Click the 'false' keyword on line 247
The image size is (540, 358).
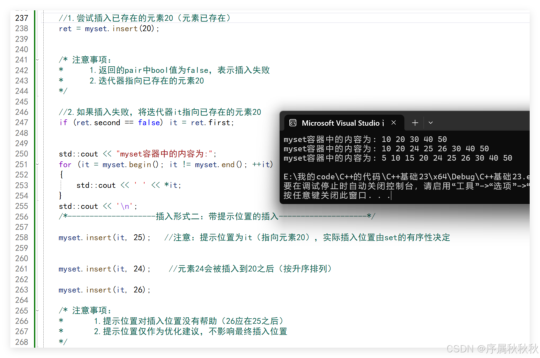tap(149, 123)
